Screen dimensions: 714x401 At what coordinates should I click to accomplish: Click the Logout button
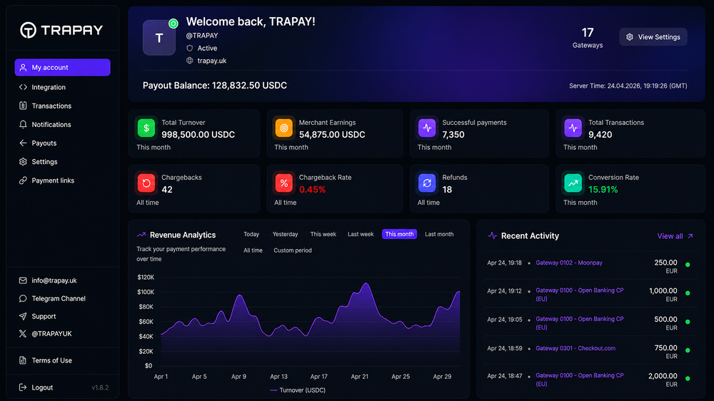(42, 387)
